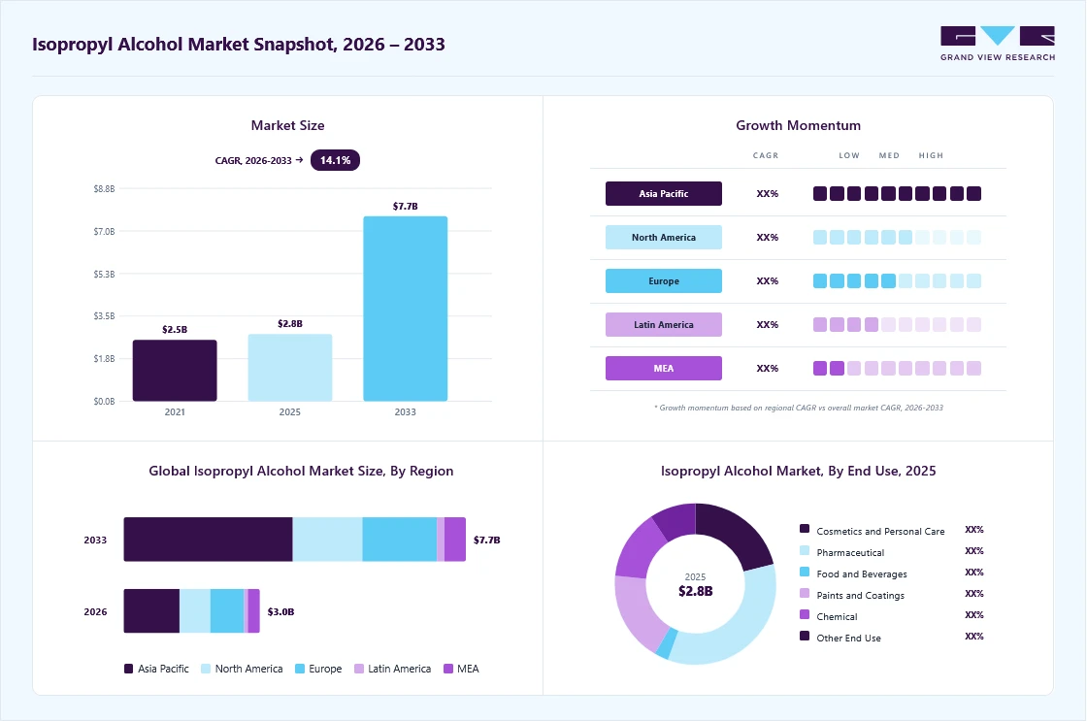Click the Asia Pacific legend color swatch
Screen dimensions: 1087x721
(128, 669)
